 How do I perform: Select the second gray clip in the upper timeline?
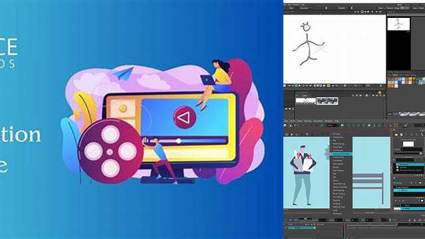tap(327, 101)
